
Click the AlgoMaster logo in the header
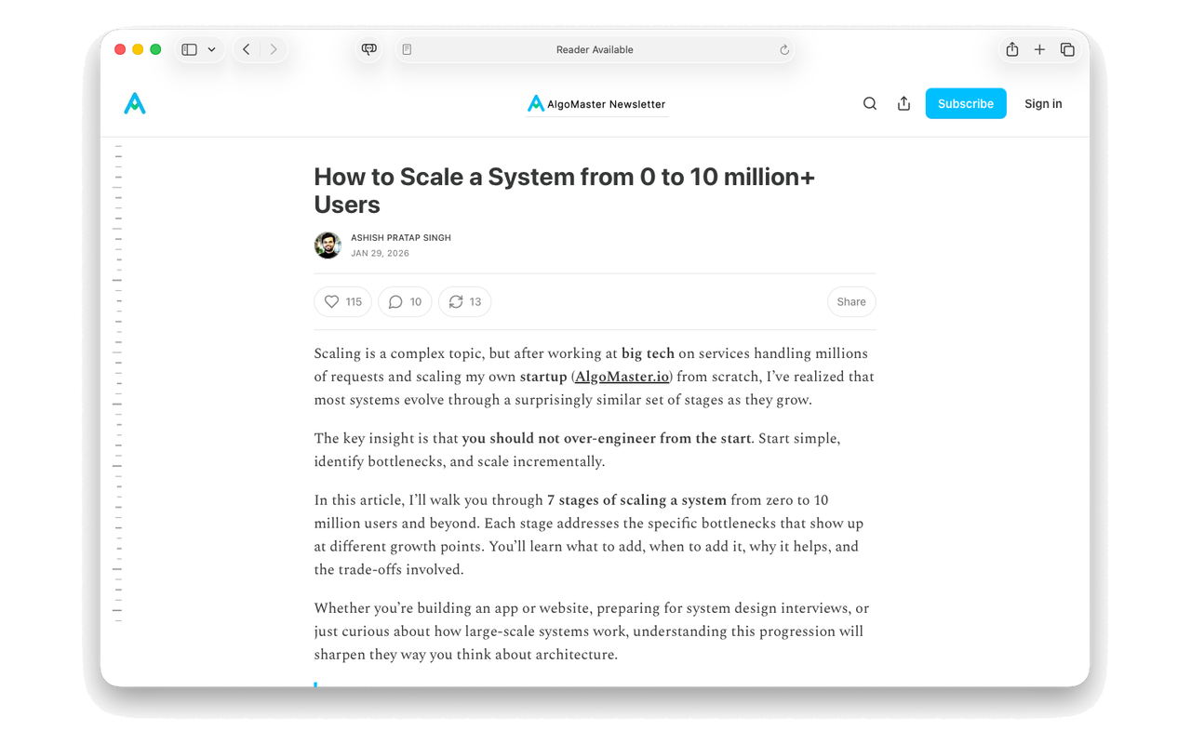tap(134, 103)
